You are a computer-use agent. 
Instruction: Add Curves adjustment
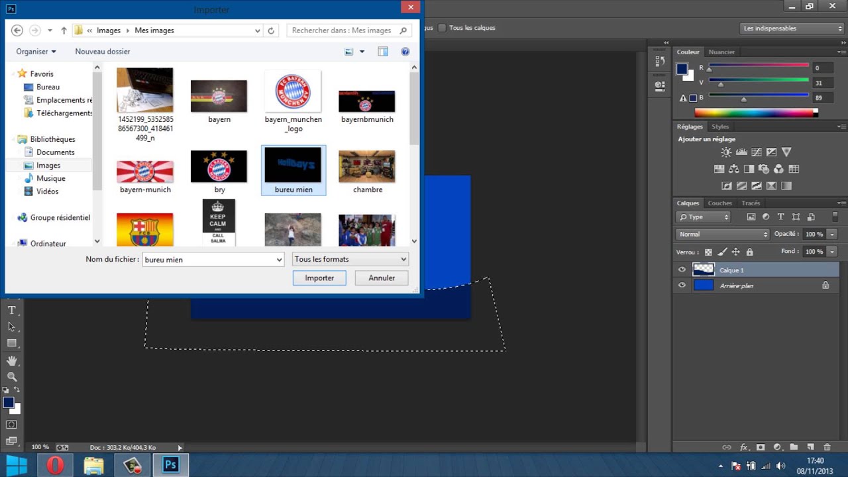[x=756, y=152]
